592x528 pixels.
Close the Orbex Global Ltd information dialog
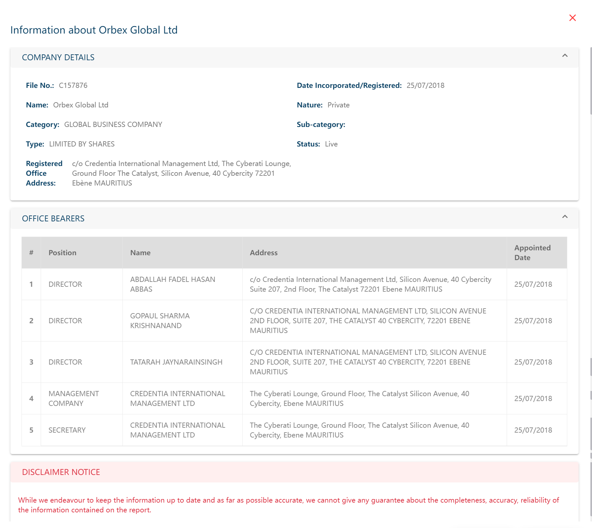coord(572,18)
